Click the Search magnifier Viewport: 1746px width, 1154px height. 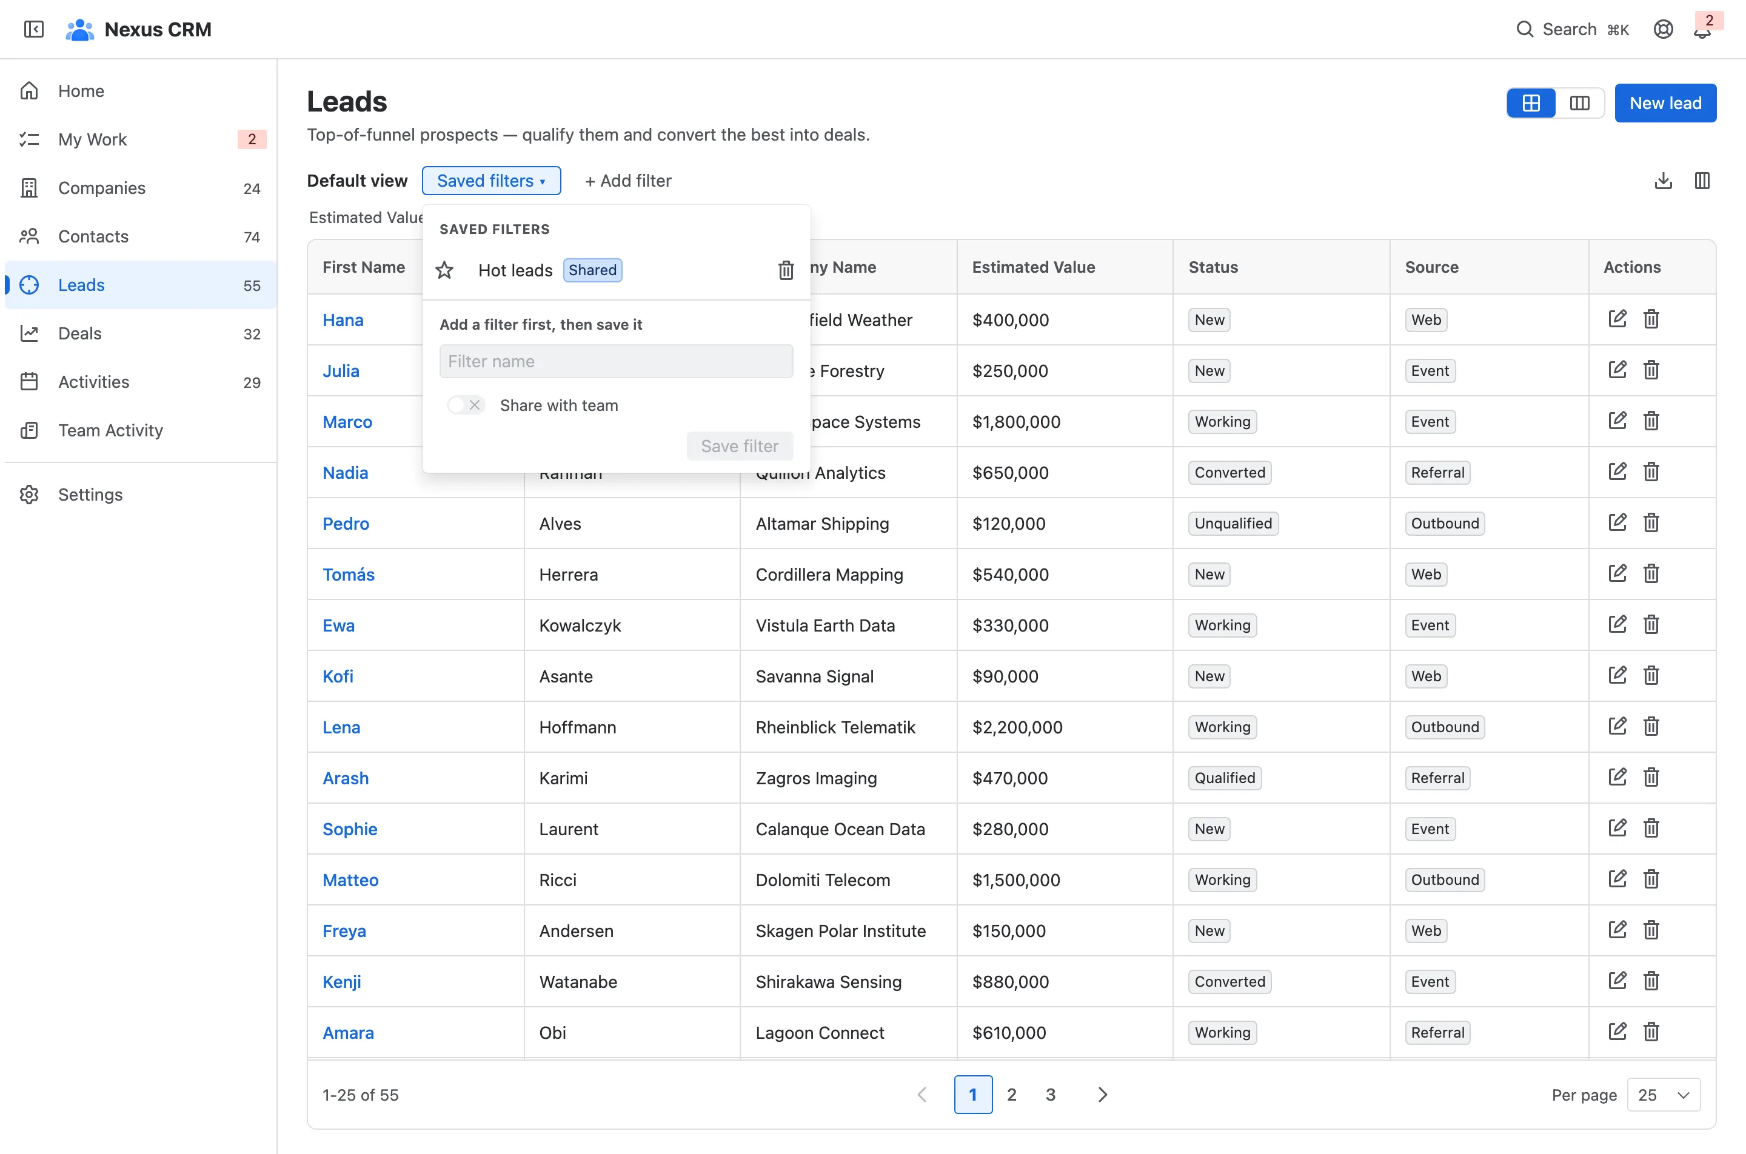(x=1525, y=30)
